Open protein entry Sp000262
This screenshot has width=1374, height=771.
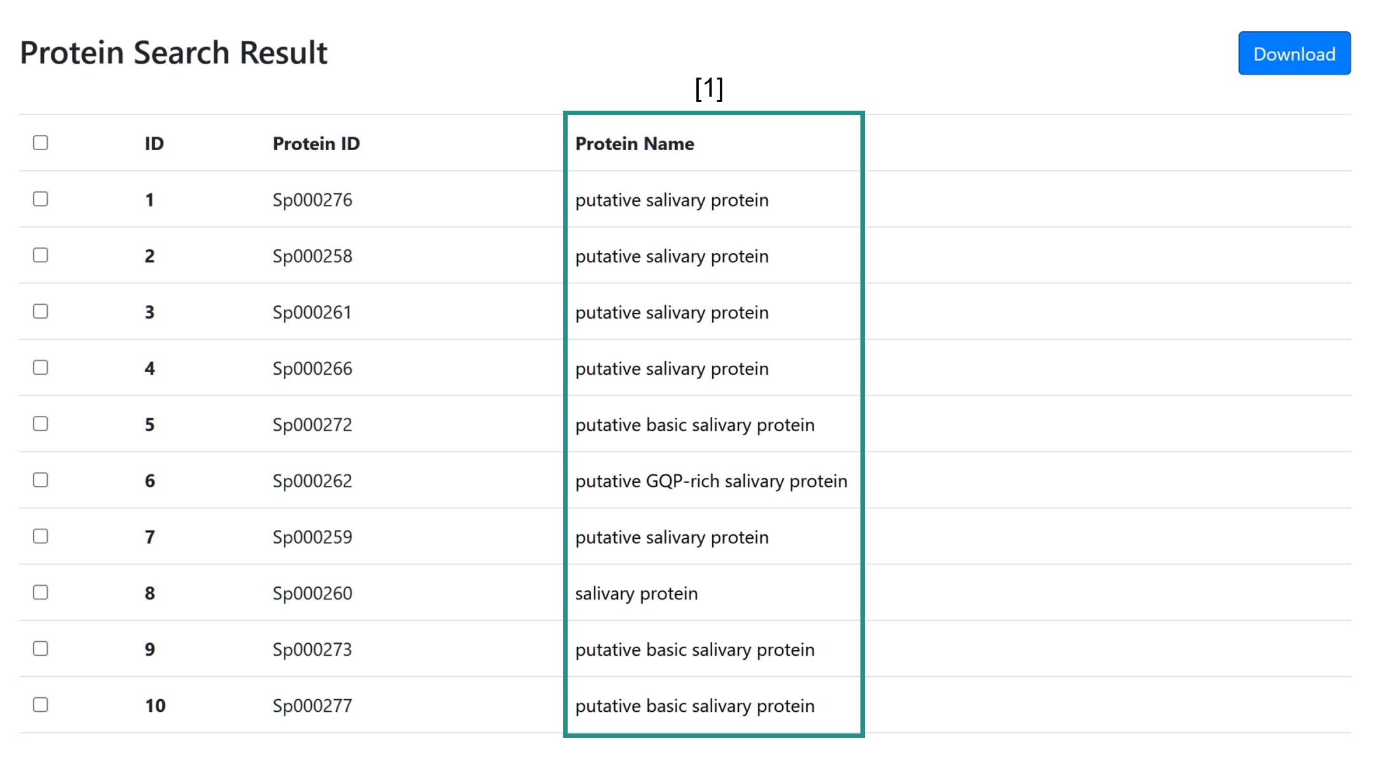[312, 481]
